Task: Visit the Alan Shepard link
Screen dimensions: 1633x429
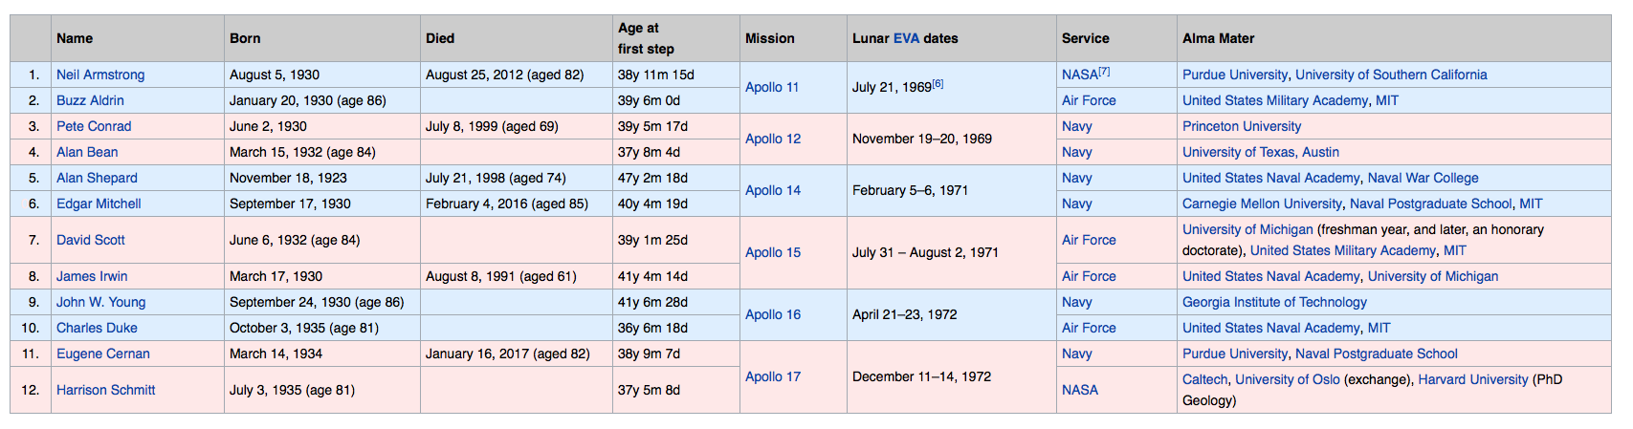Action: [x=97, y=178]
